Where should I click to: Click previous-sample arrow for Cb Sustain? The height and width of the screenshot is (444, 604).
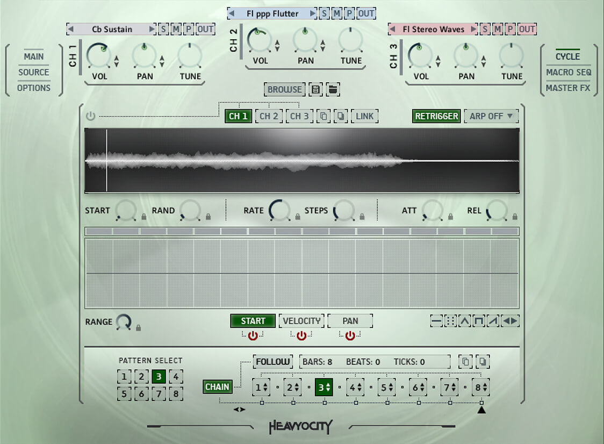(70, 29)
